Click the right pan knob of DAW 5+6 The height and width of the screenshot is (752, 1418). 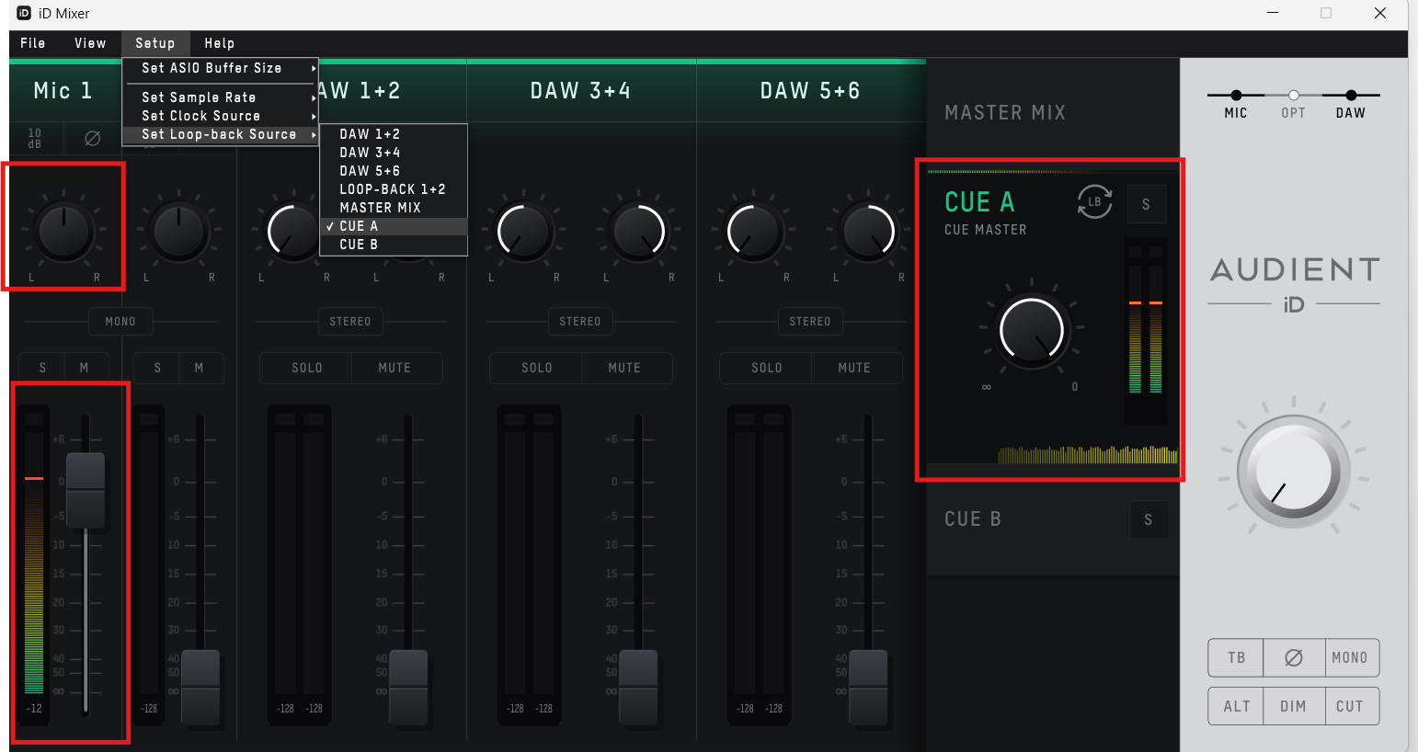coord(868,231)
